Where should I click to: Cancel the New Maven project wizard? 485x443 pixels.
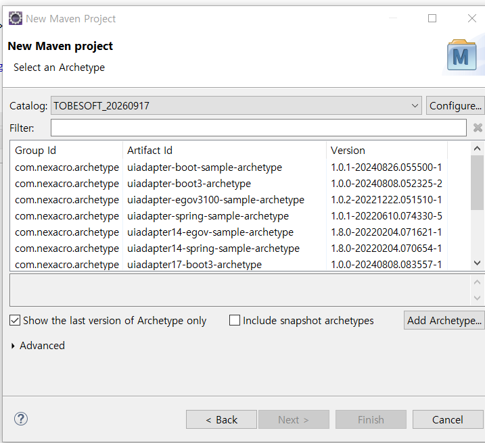448,419
